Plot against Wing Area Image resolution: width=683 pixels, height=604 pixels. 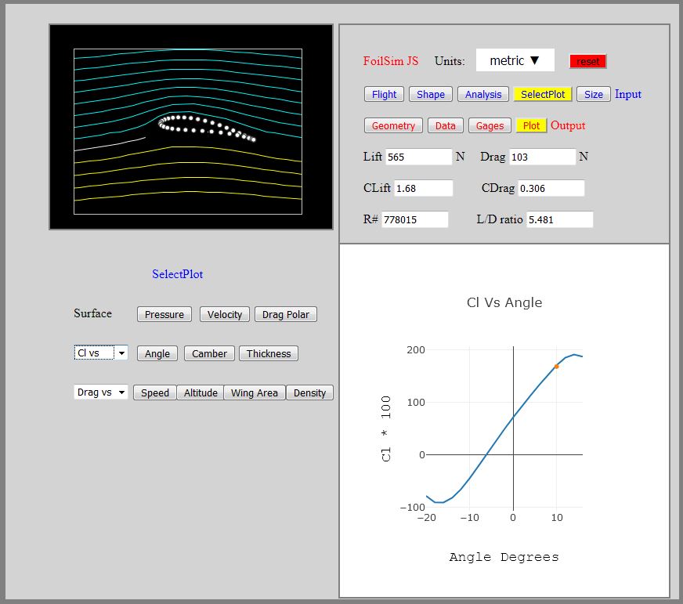(x=255, y=392)
